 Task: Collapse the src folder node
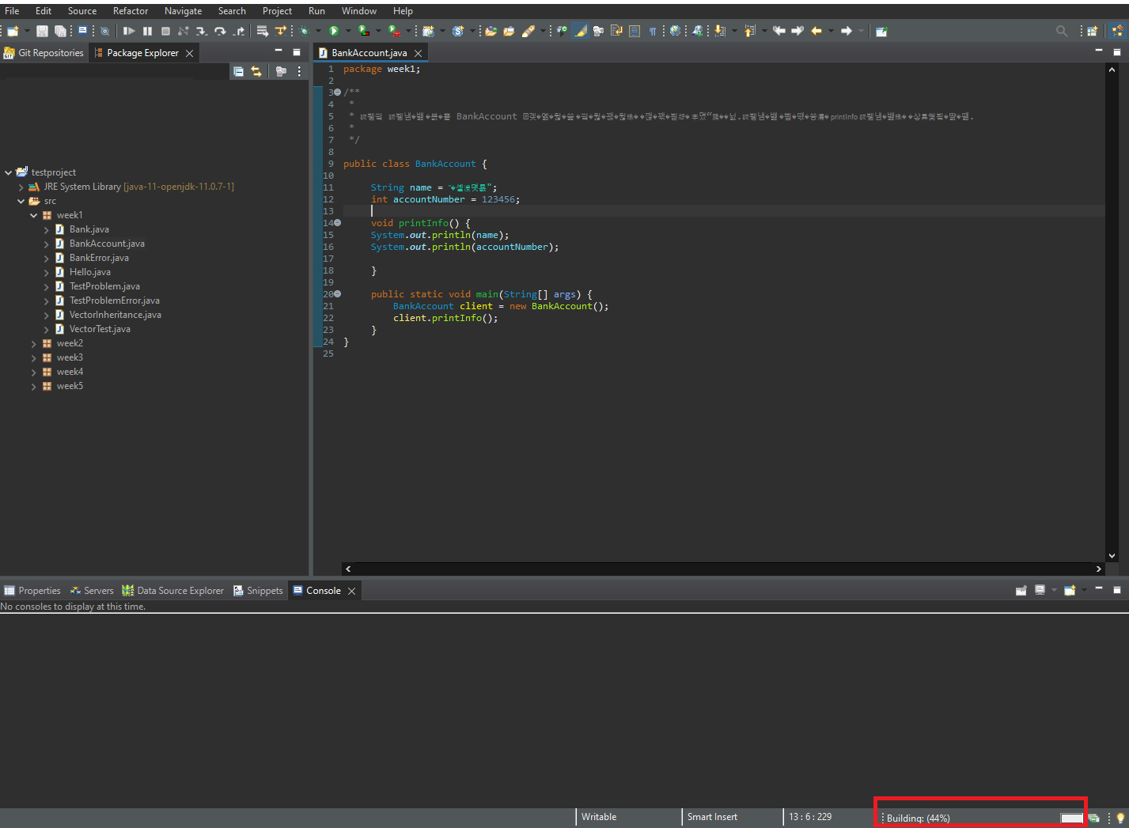coord(21,201)
